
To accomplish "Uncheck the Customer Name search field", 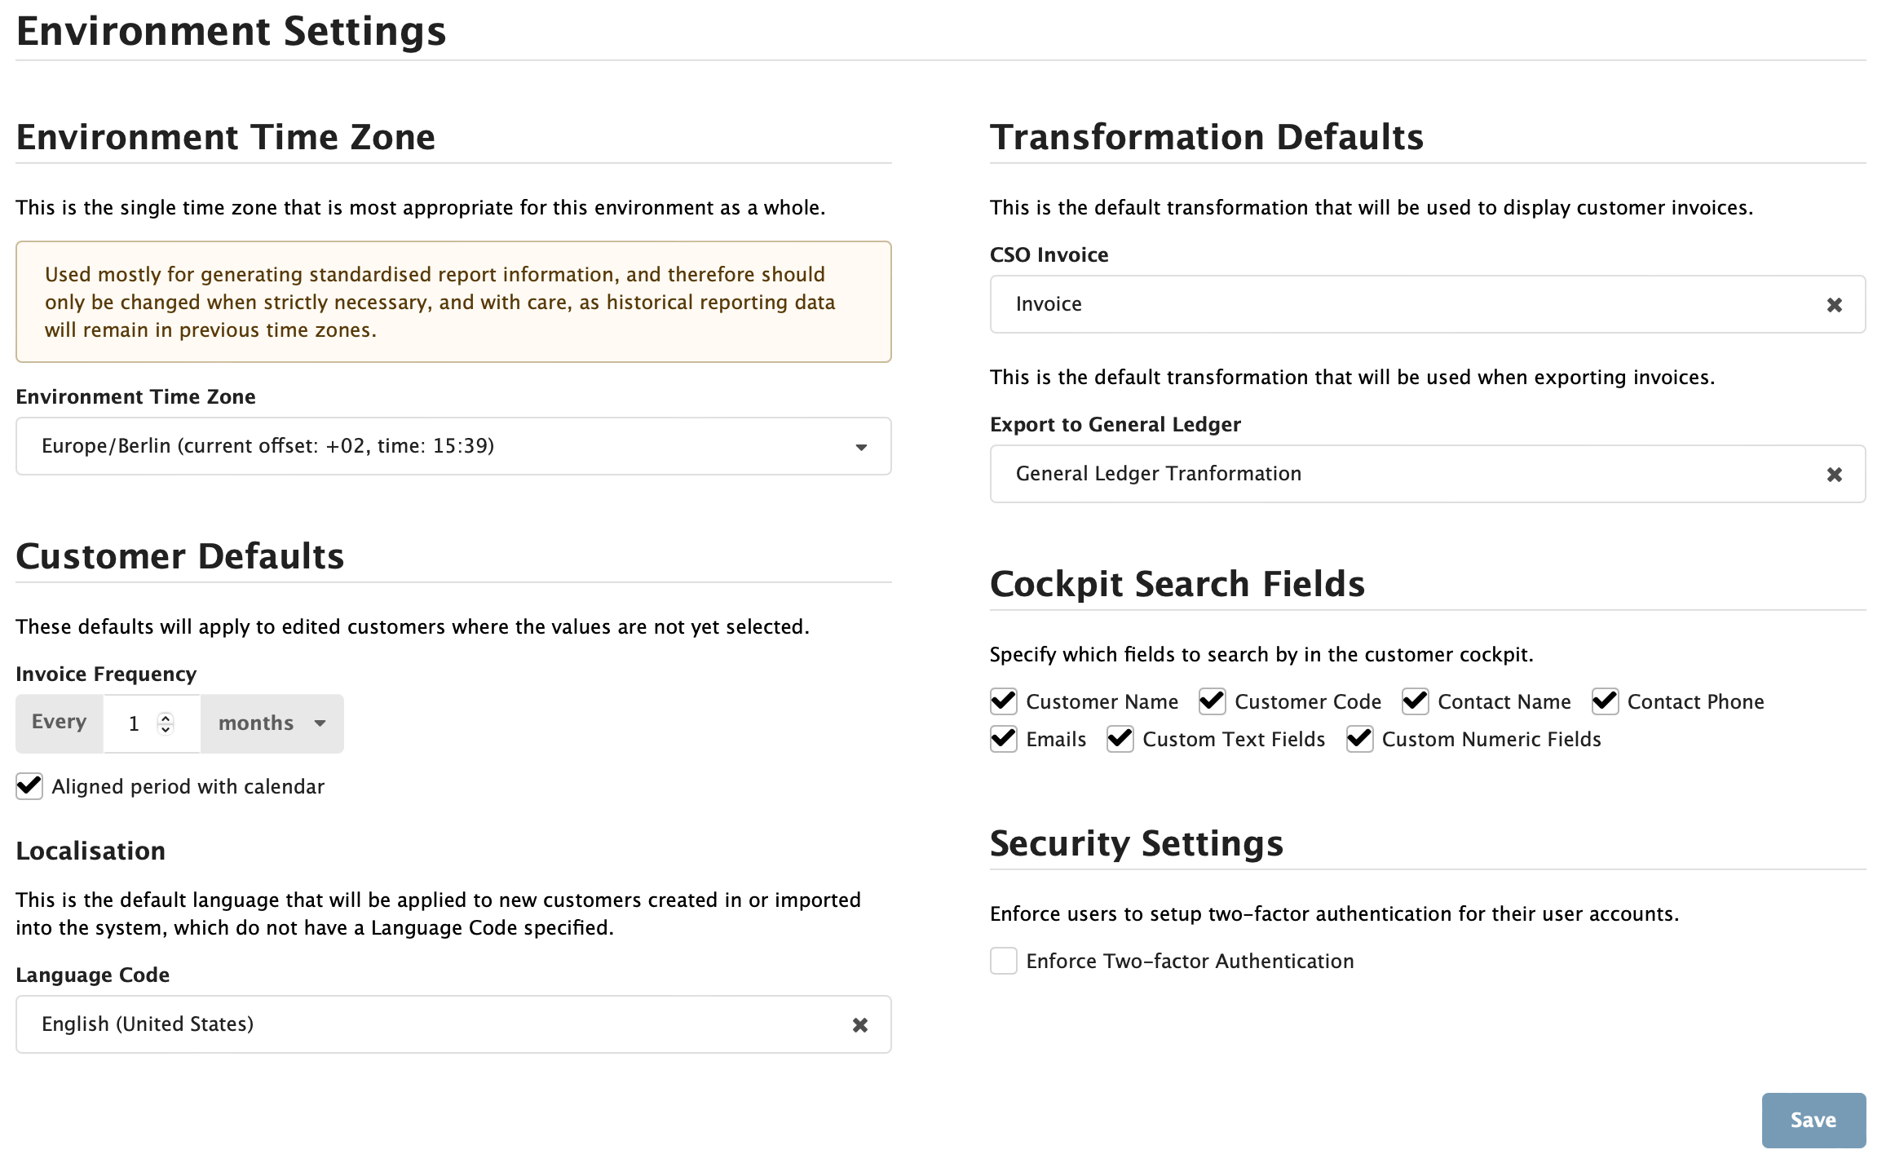I will click(1004, 701).
